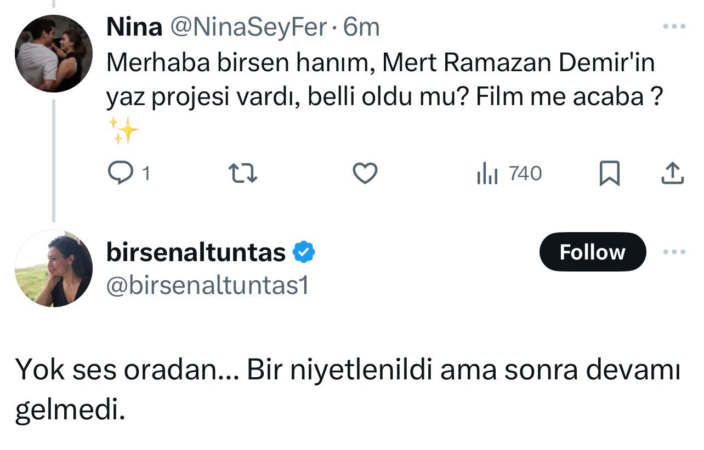Screen dimensions: 704x450
Task: Click the birsenaltuntas display name
Action: coord(196,252)
